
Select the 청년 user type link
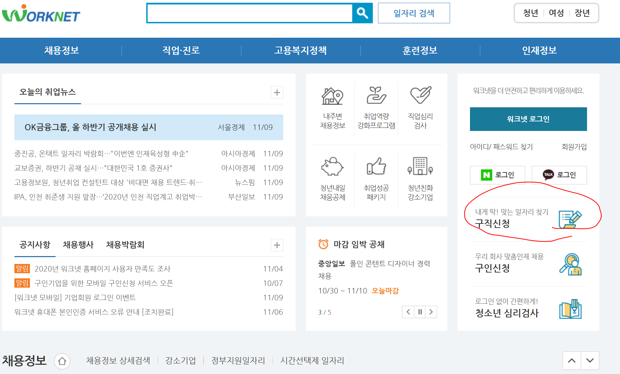[x=531, y=13]
